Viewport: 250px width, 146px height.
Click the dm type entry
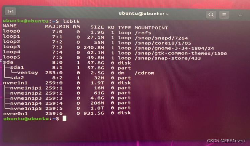tap(121, 73)
